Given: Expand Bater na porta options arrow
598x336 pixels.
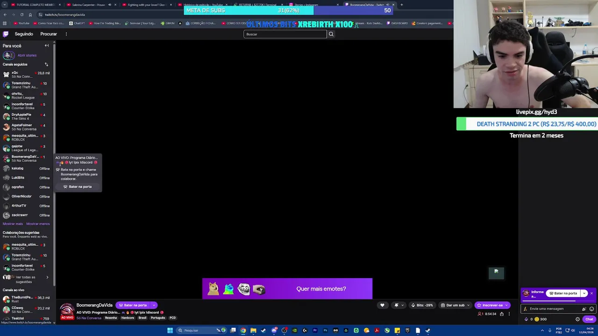Looking at the screenshot, I should [154, 305].
